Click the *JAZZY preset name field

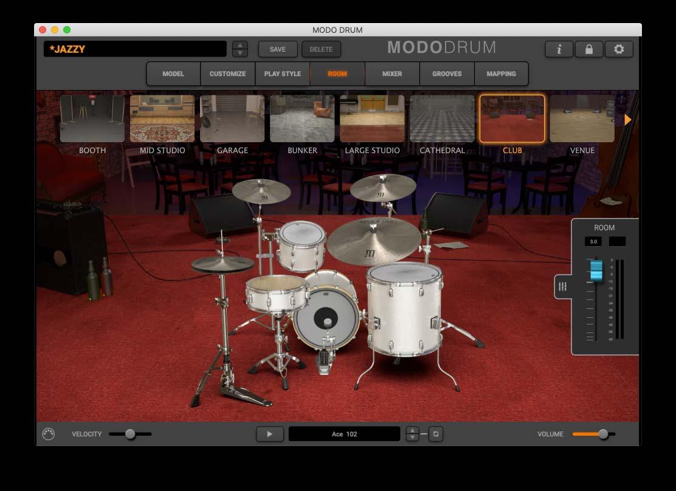[x=135, y=49]
